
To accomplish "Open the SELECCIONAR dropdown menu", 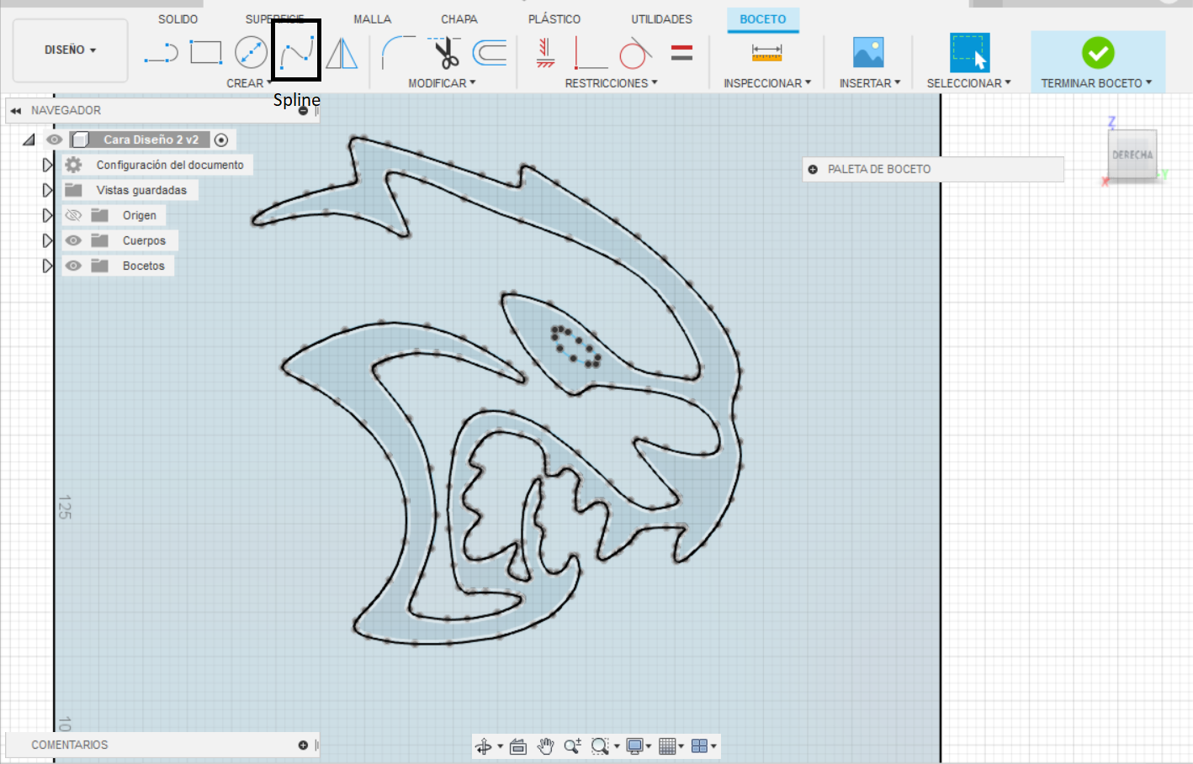I will pyautogui.click(x=968, y=83).
